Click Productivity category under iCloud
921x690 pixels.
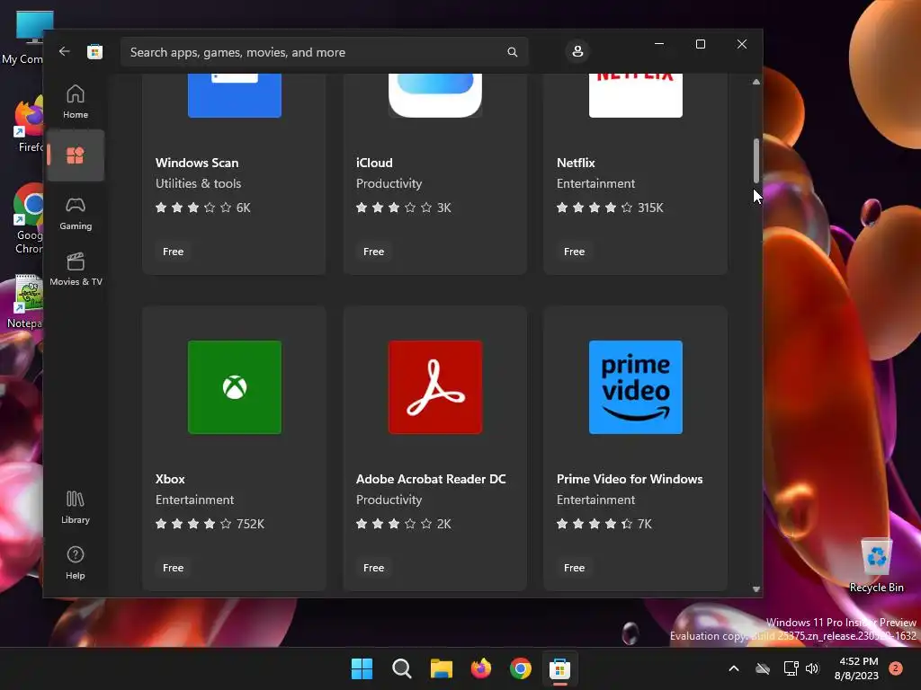click(x=389, y=183)
